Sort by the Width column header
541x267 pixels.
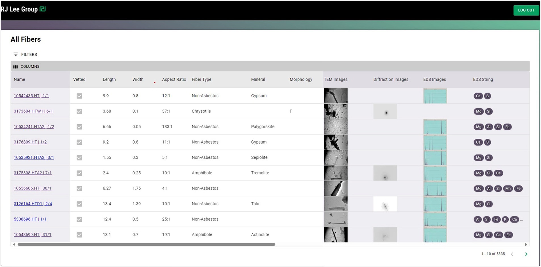138,79
